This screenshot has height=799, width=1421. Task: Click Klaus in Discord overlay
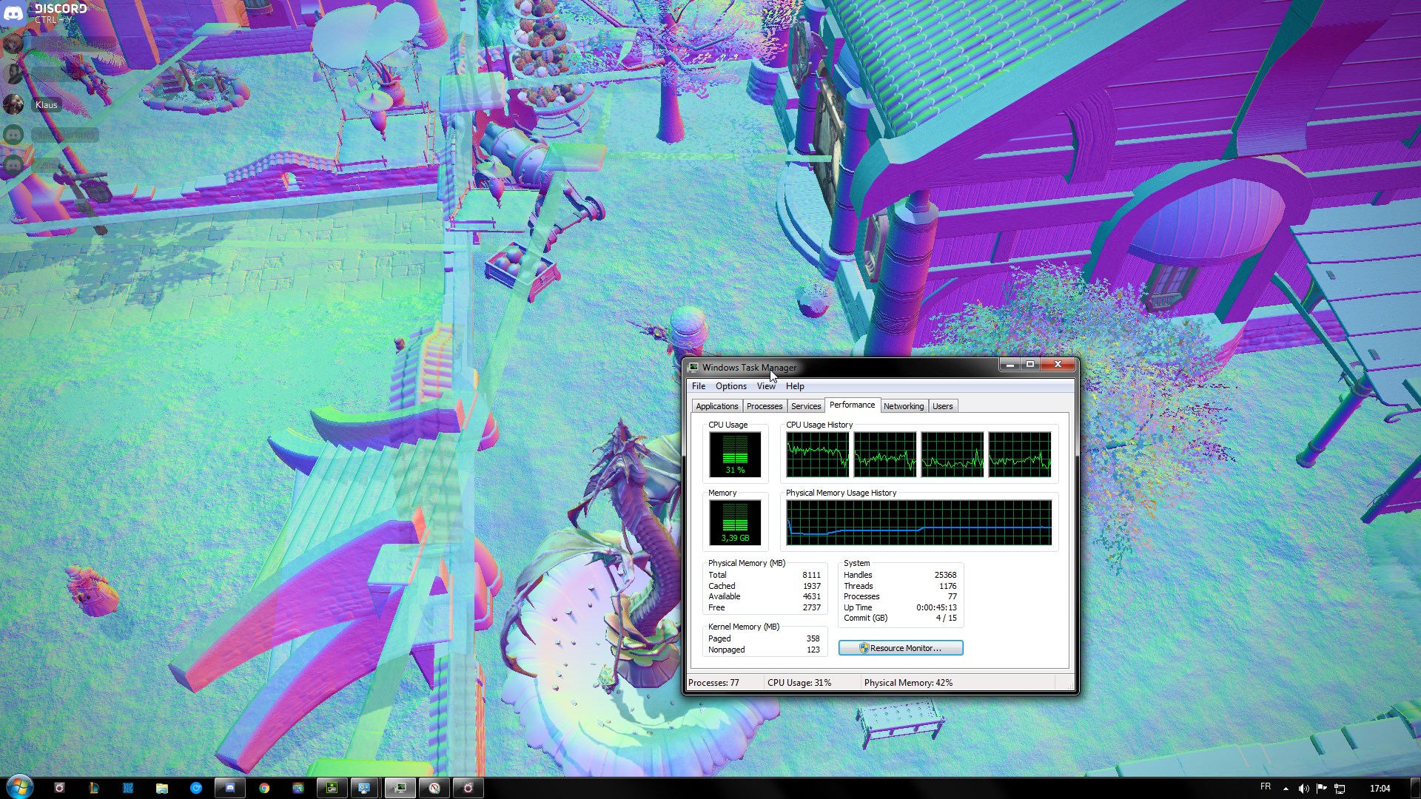(46, 105)
